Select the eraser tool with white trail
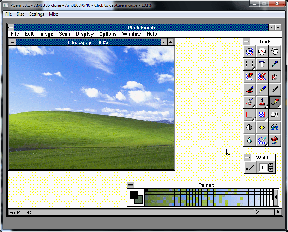 [x=249, y=77]
